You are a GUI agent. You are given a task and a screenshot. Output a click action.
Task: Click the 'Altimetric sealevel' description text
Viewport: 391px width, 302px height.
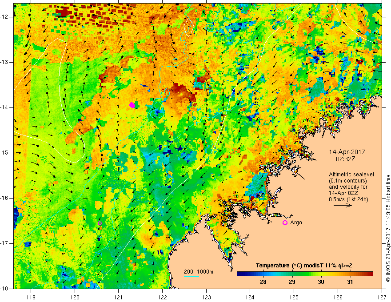(351, 175)
